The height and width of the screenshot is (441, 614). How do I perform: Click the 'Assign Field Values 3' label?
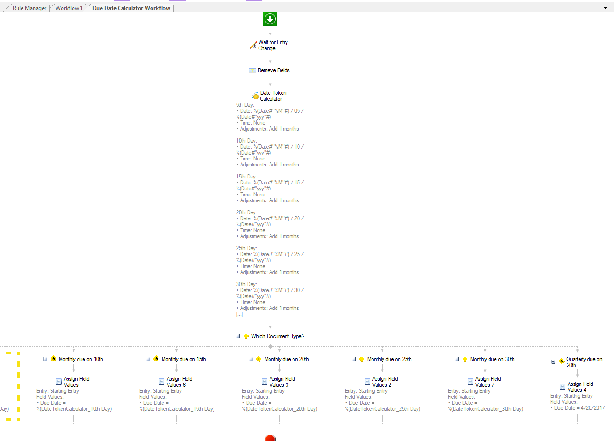(x=282, y=382)
